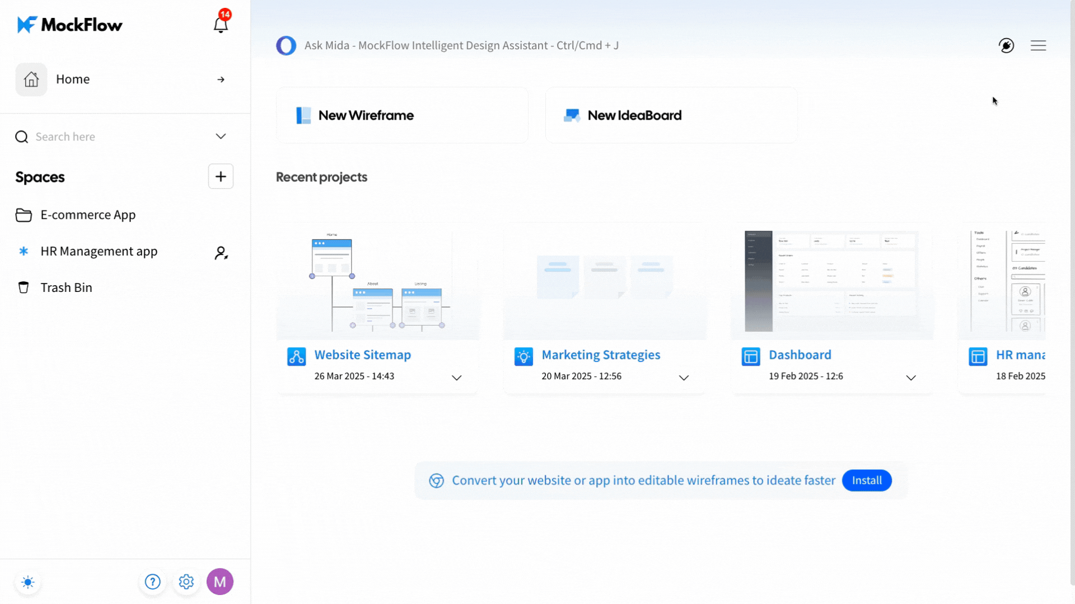Click the date 26 Mar 2025 - 14:43
The height and width of the screenshot is (604, 1075).
tap(354, 376)
